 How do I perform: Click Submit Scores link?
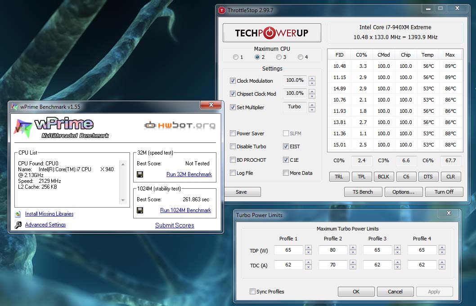pos(175,225)
